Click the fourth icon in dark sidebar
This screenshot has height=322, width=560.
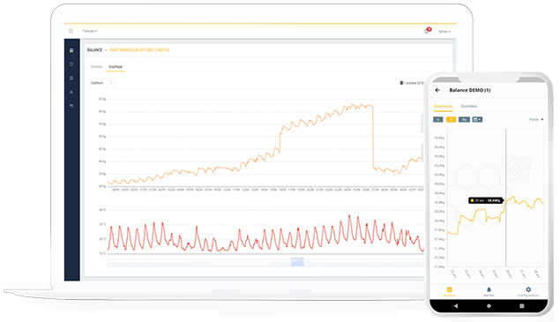tap(71, 92)
